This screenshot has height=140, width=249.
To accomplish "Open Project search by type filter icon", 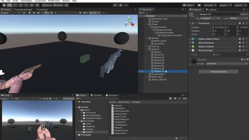I will pyautogui.click(x=170, y=98).
